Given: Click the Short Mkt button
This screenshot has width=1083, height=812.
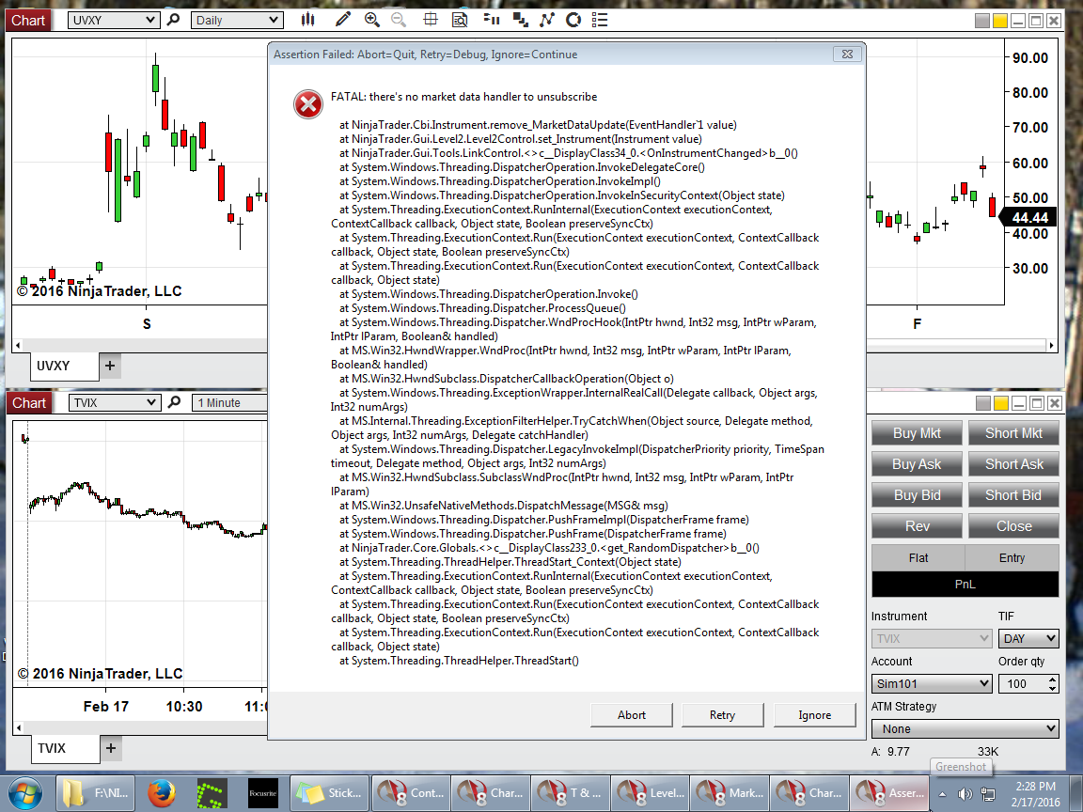Looking at the screenshot, I should (1013, 433).
